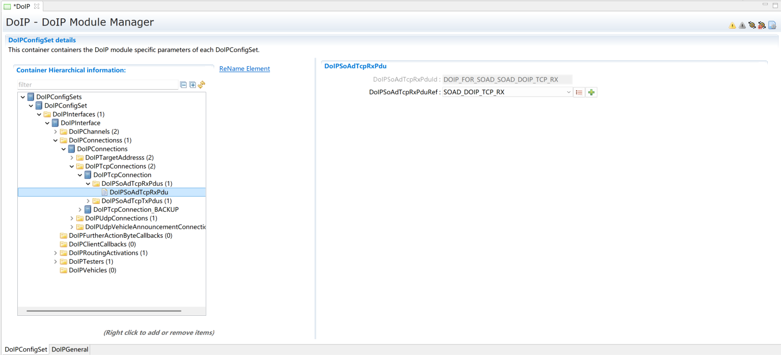Click the yellow refresh arrows beside filter
781x355 pixels.
[x=201, y=85]
